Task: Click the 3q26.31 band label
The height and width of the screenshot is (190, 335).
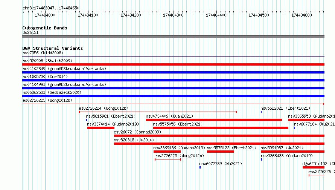Action: tap(30, 32)
